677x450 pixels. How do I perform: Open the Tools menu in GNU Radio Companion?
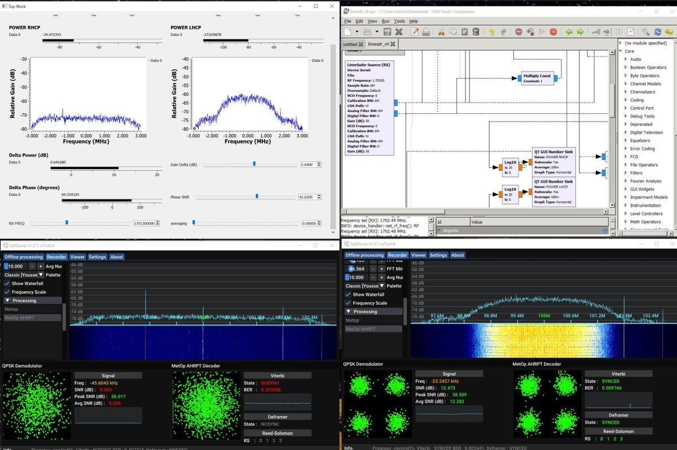pyautogui.click(x=399, y=21)
